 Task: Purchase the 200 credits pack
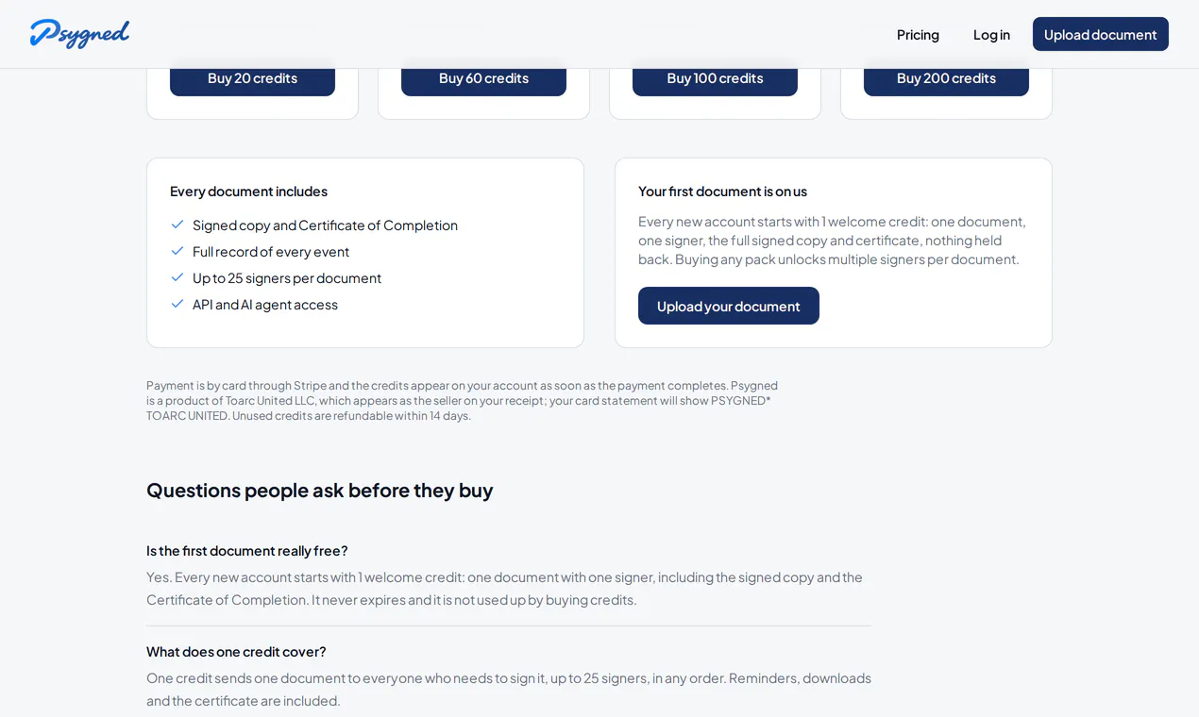coord(946,78)
